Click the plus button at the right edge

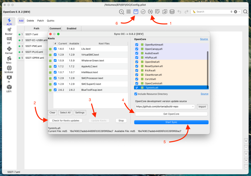(246, 141)
